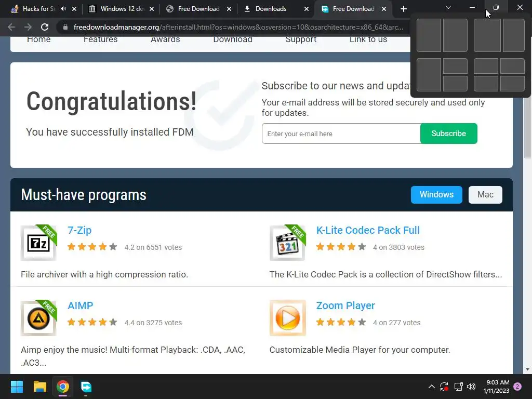
Task: Switch to the first Free Download tab
Action: (x=198, y=9)
